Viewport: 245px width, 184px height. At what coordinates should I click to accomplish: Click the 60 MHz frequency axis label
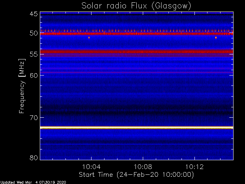pos(34,75)
